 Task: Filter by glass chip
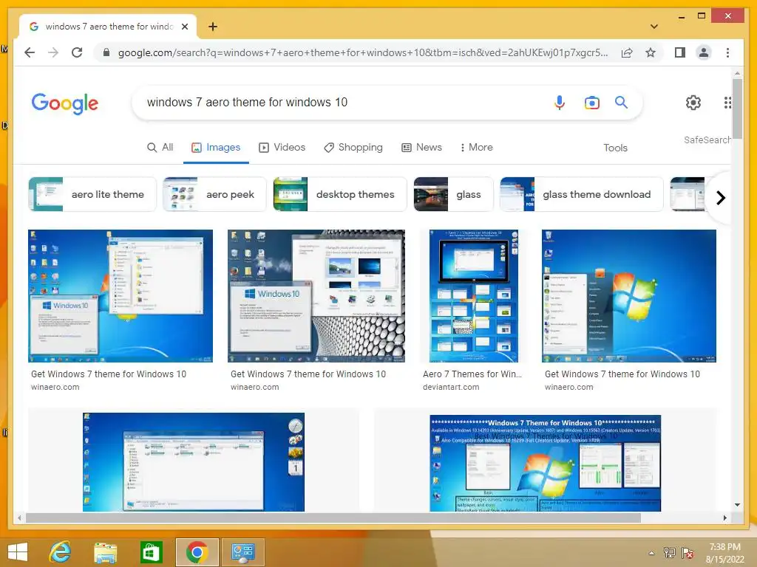click(x=453, y=194)
